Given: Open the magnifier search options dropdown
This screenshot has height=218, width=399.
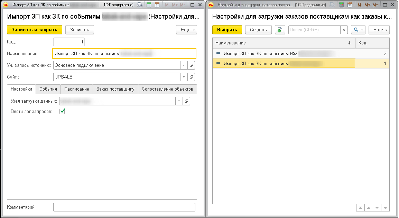Looking at the screenshot, I should point(358,30).
